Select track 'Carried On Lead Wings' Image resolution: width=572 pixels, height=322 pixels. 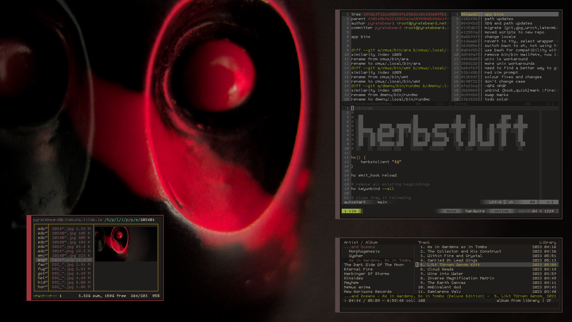click(487, 260)
